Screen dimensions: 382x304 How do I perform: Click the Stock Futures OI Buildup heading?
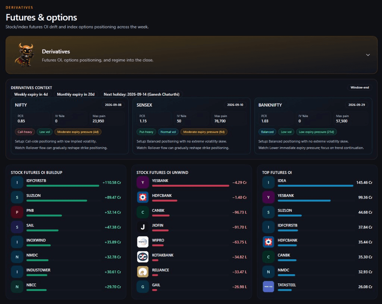tap(37, 172)
